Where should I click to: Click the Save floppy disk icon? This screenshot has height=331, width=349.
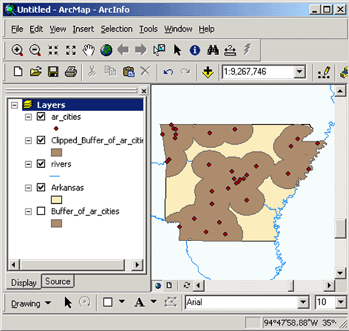(x=53, y=72)
